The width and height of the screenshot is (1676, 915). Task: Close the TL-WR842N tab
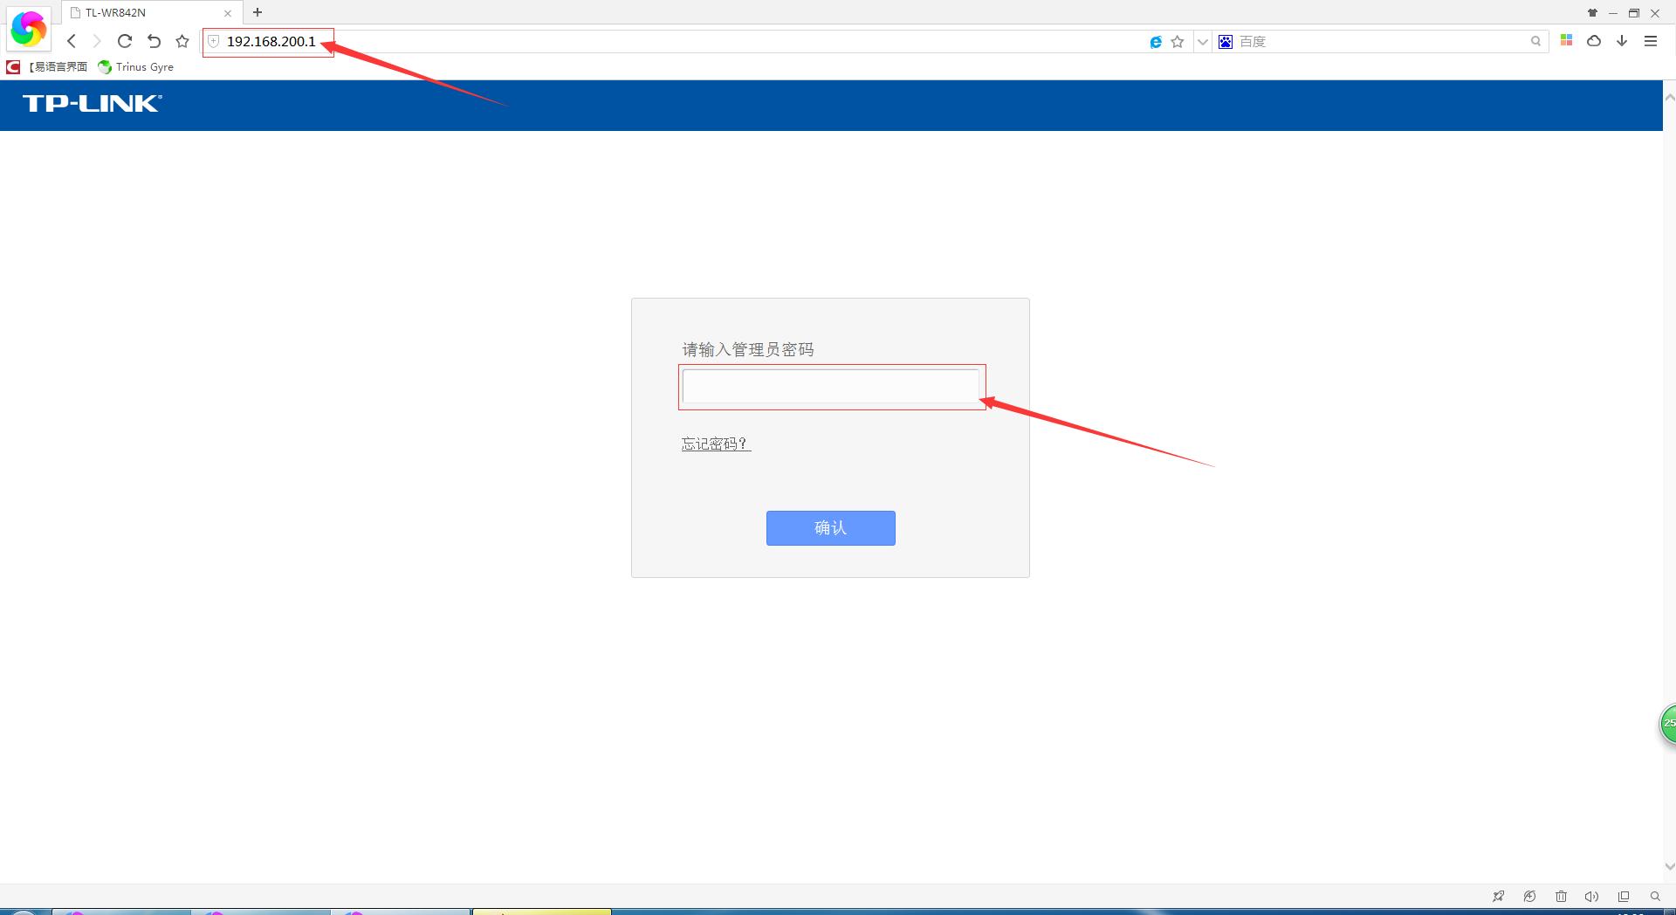228,13
